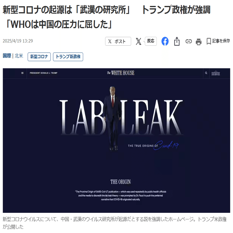Click the White House building logo icon
This screenshot has height=233, width=233.
[x=215, y=73]
